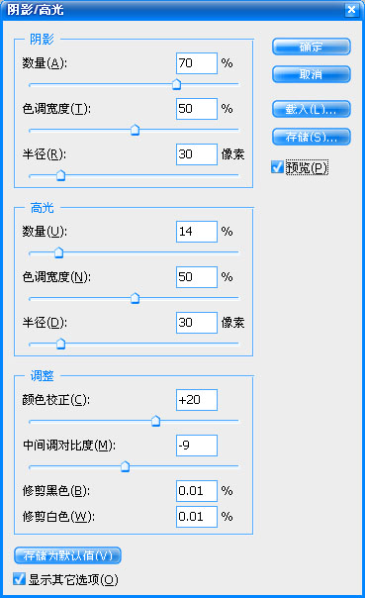The height and width of the screenshot is (598, 365).
Task: Click the 中间调对比度(M) slider handle
Action: click(125, 466)
